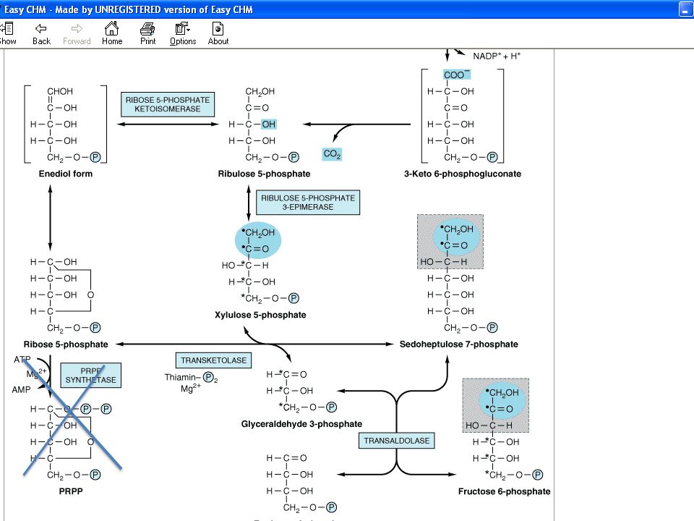Click the 3-Keto 6-phosphogluconate caption
This screenshot has width=694, height=521.
[x=463, y=174]
